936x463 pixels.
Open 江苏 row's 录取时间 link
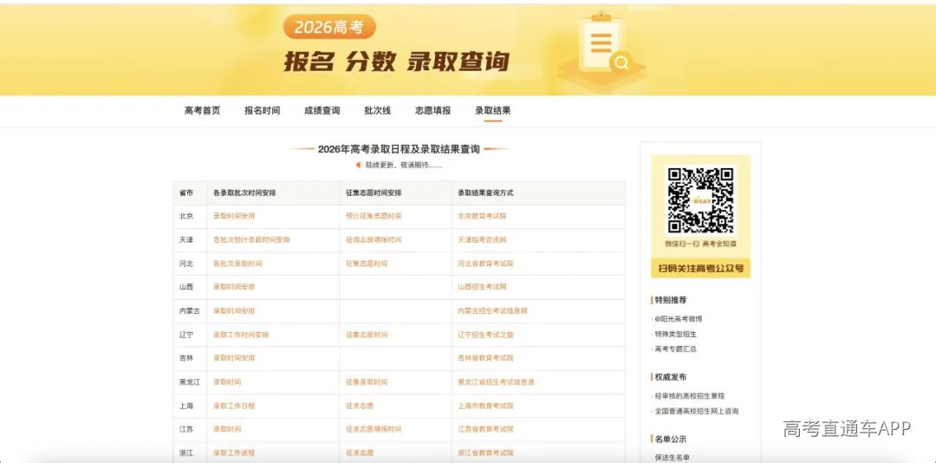[227, 429]
